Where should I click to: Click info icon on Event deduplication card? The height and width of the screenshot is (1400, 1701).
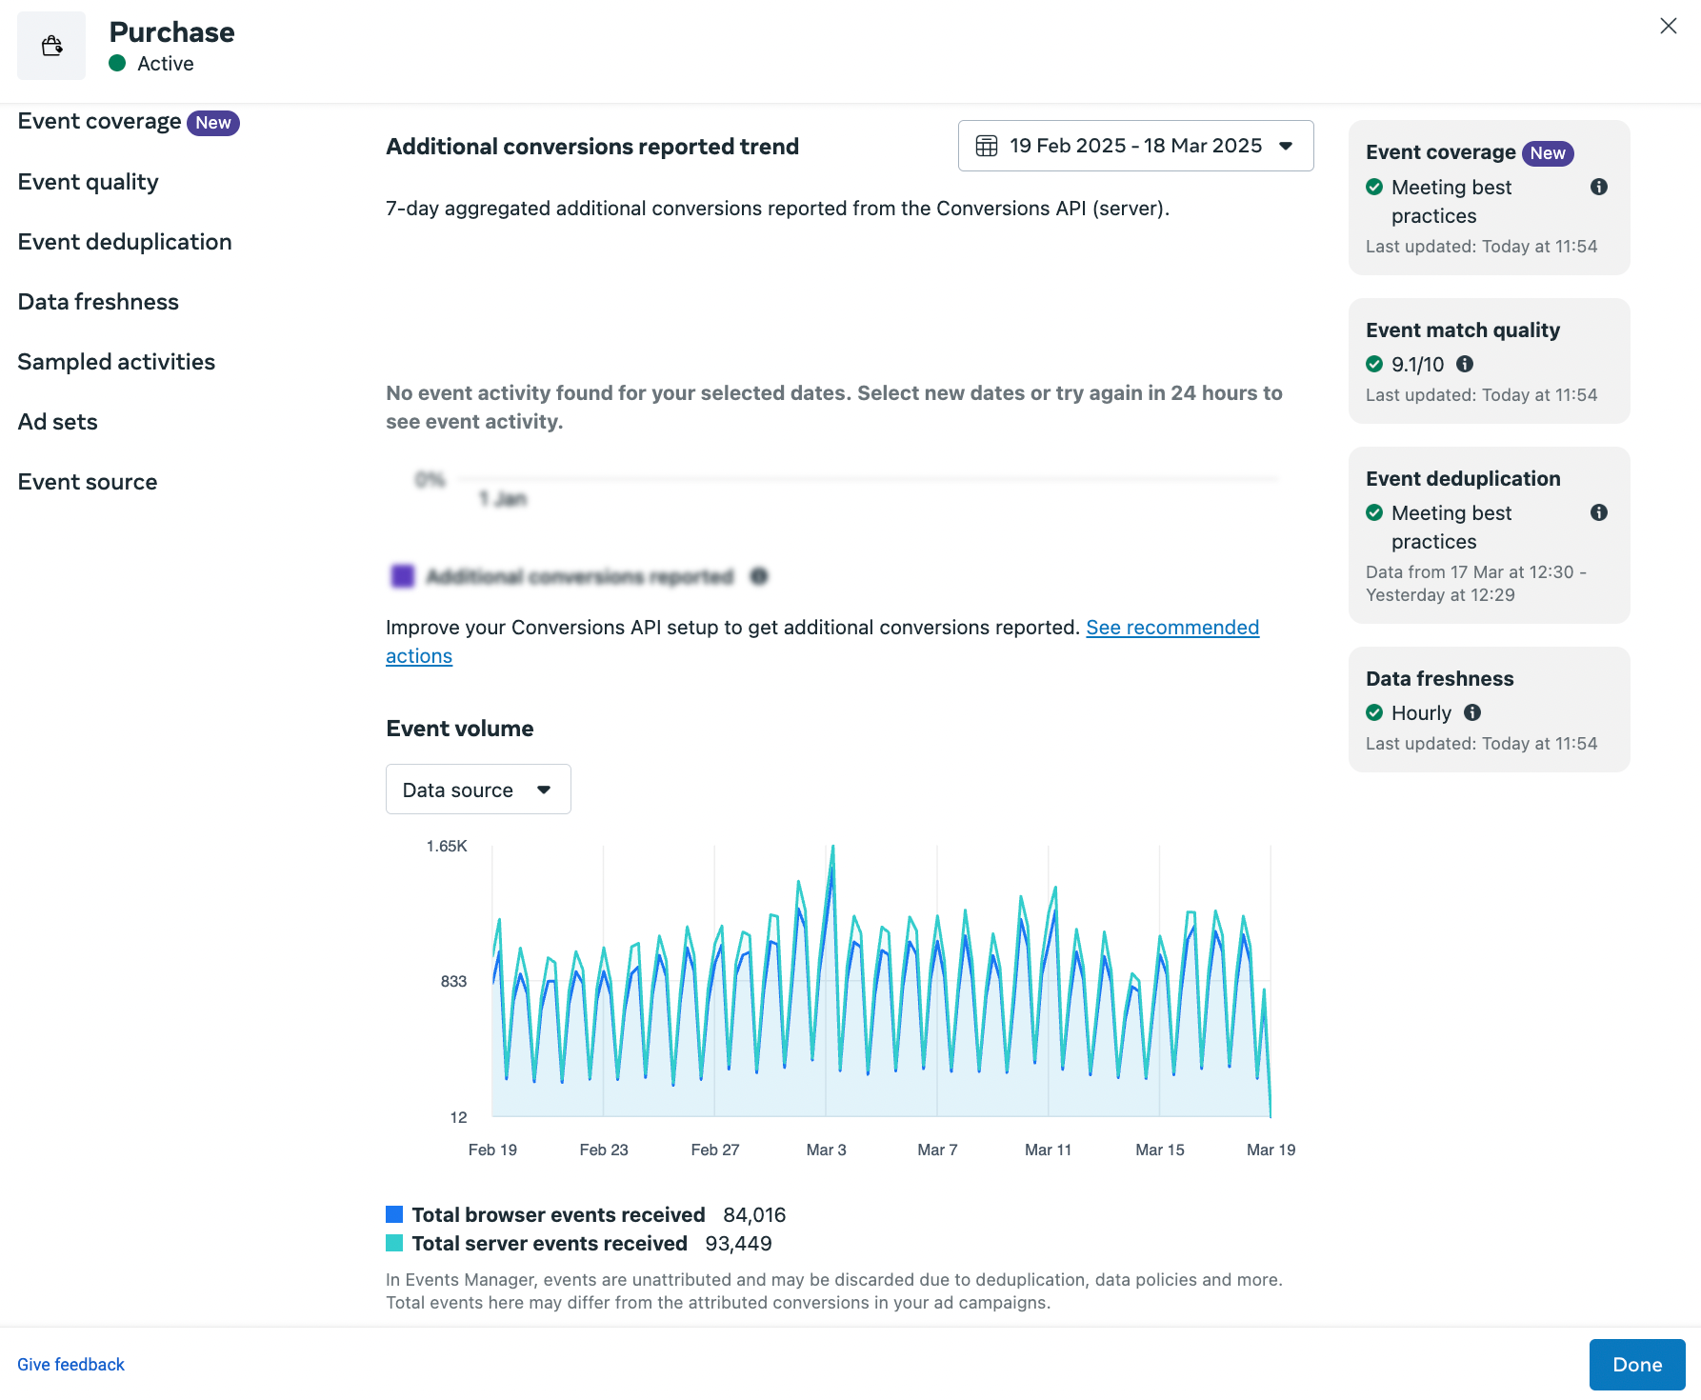point(1599,512)
